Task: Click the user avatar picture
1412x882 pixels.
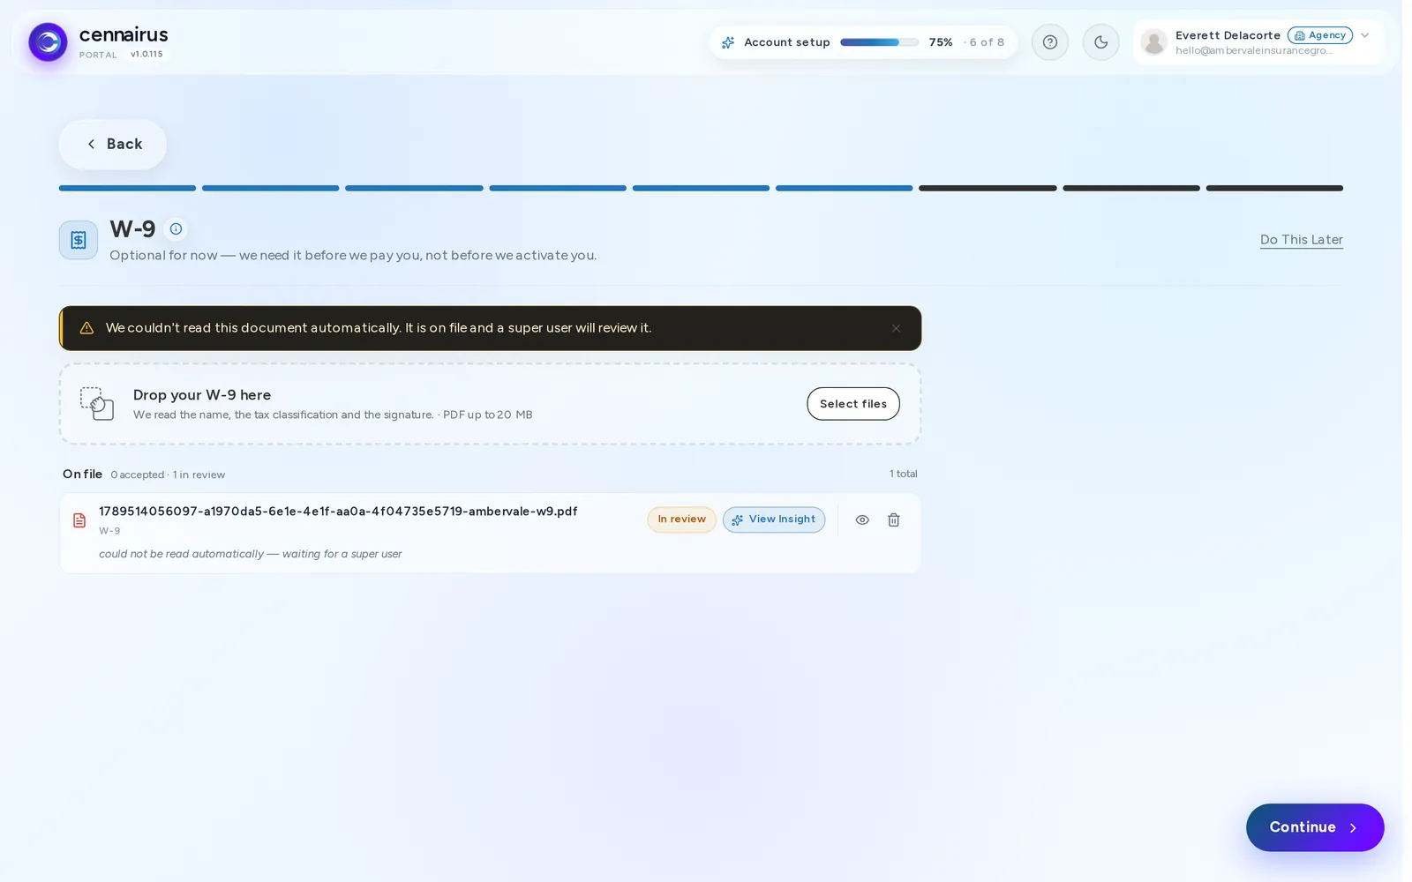Action: (1153, 42)
